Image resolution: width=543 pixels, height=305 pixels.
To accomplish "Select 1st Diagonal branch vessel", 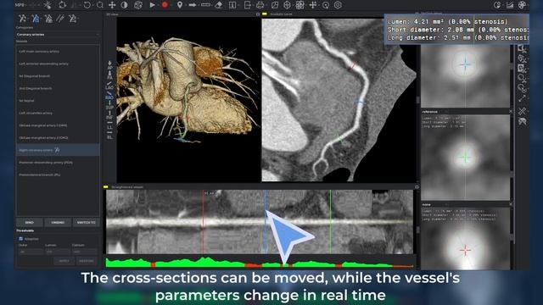I will pos(58,75).
